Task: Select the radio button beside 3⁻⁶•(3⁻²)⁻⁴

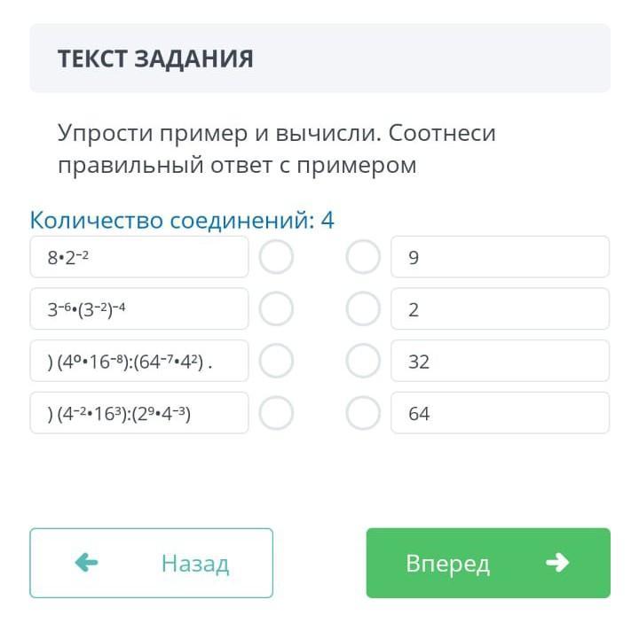Action: pyautogui.click(x=276, y=308)
